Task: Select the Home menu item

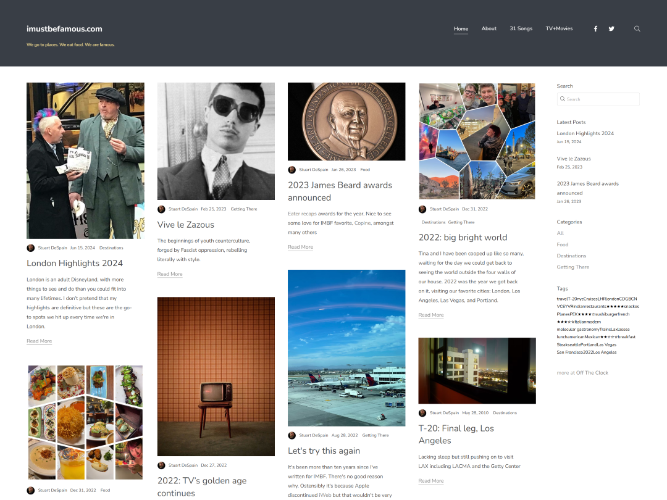Action: (x=461, y=28)
